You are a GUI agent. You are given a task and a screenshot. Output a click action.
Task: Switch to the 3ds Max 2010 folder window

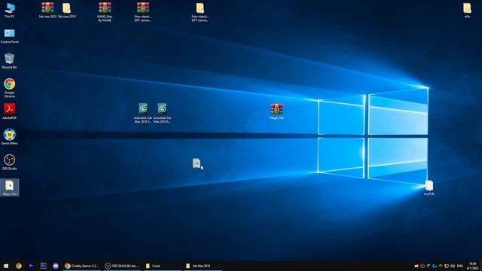point(203,266)
